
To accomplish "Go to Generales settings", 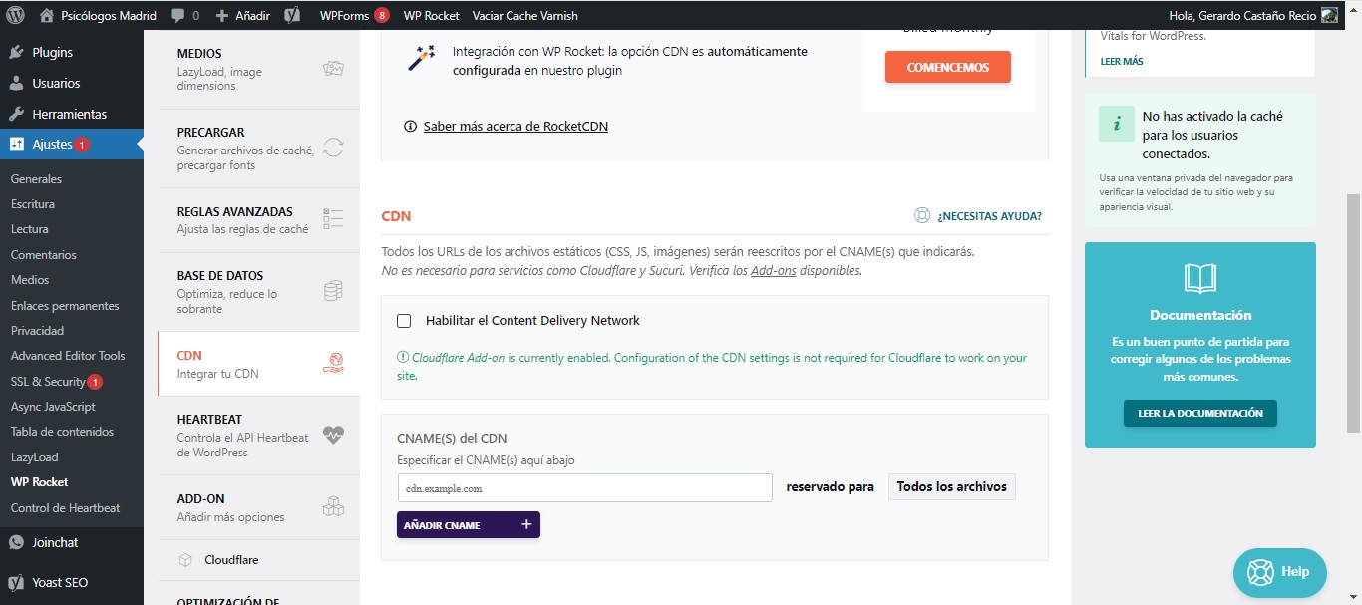I will click(36, 179).
